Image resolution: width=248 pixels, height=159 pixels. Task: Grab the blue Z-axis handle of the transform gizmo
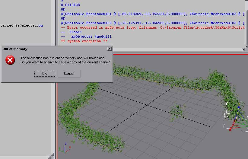(x=238, y=107)
